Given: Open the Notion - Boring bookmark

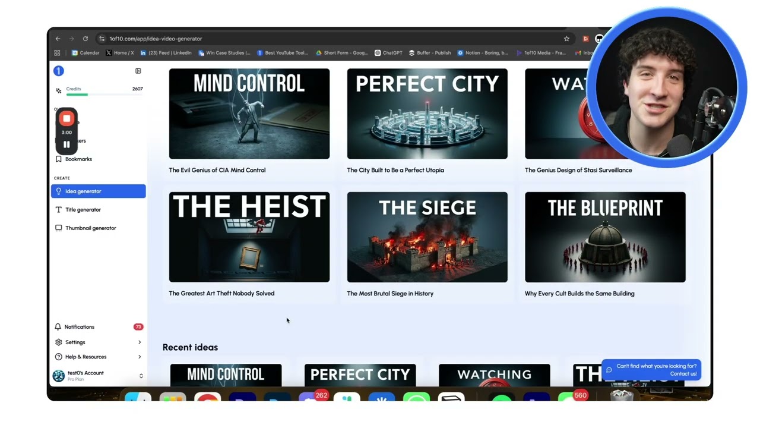Looking at the screenshot, I should click(x=483, y=53).
